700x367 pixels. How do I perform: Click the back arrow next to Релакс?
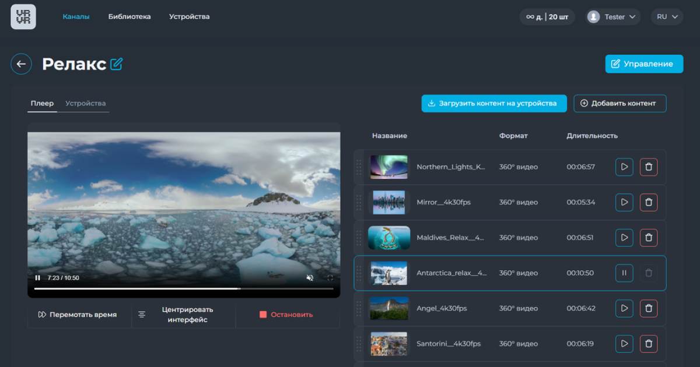[x=21, y=64]
